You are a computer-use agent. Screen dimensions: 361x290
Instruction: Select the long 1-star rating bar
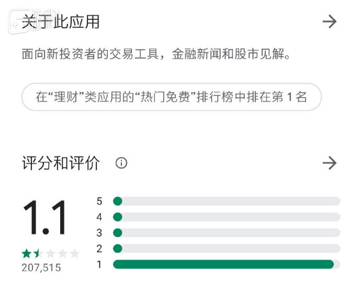coord(224,264)
